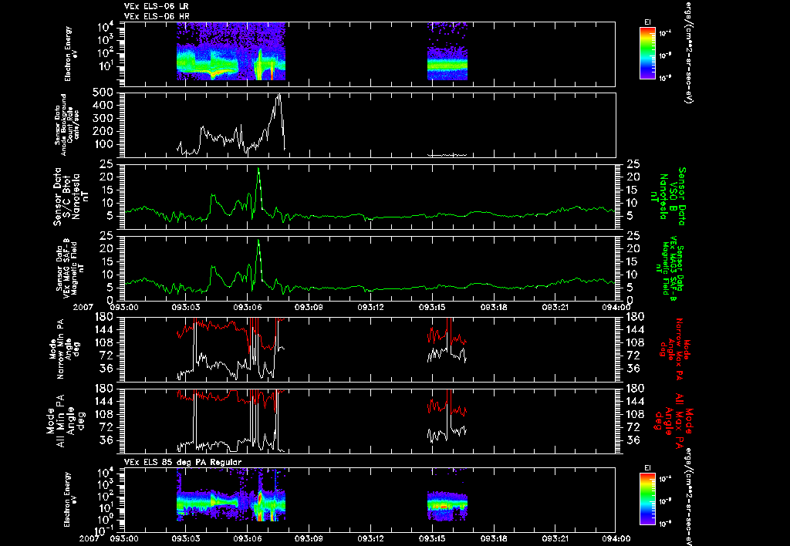Select the 'VEx ELS 85 deg PA Regular' title
The width and height of the screenshot is (790, 546).
click(183, 462)
